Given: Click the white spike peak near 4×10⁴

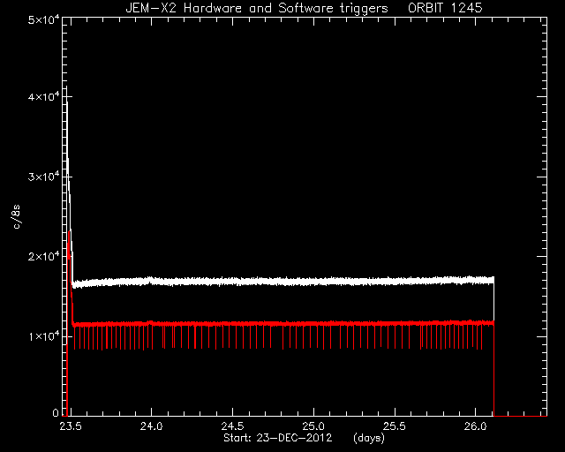Looking at the screenshot, I should pyautogui.click(x=67, y=88).
